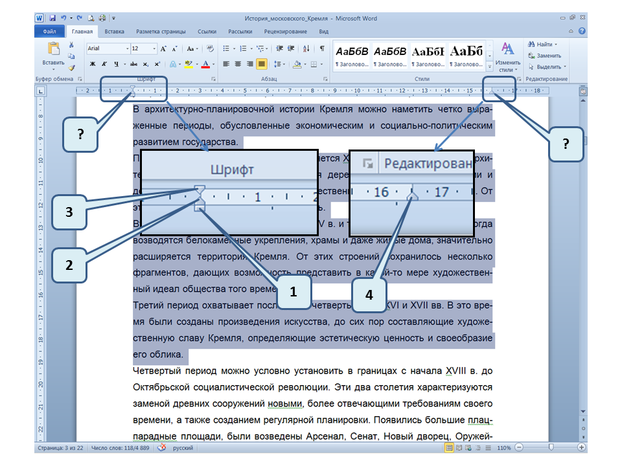622x466 pixels.
Task: Click the Save icon in quick access toolbar
Action: 51,19
